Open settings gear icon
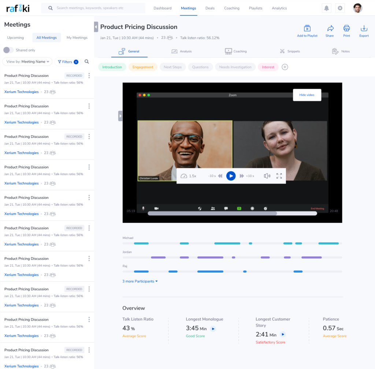The height and width of the screenshot is (369, 375). (x=340, y=8)
